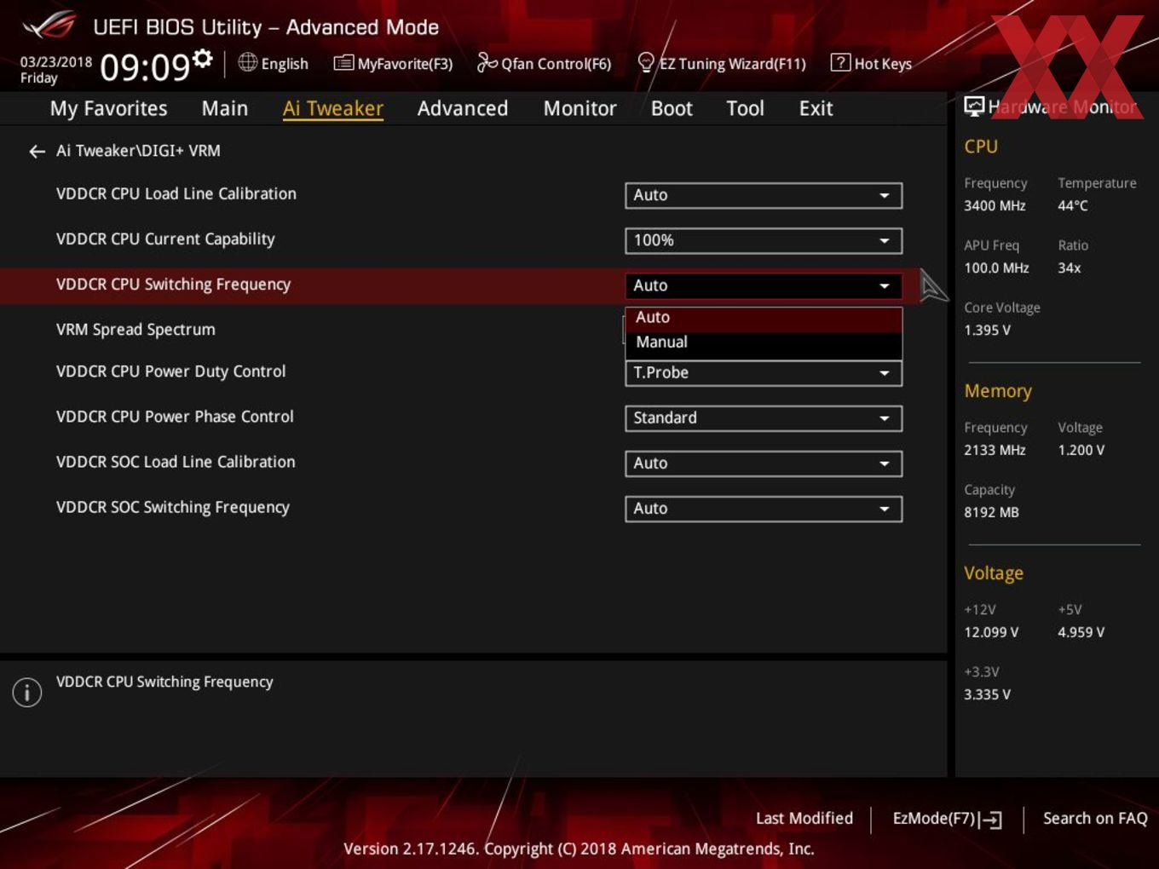Viewport: 1159px width, 869px height.
Task: Open VDDCR CPU Current Capability dropdown
Action: coord(764,240)
